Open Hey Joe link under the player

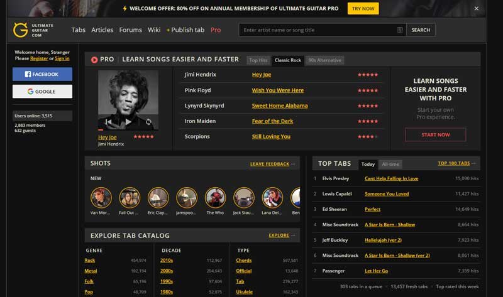tap(107, 137)
